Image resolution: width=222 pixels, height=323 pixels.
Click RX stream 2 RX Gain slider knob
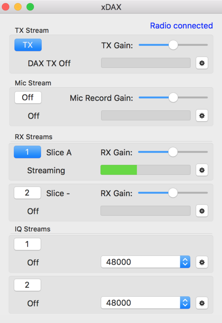pyautogui.click(x=173, y=193)
